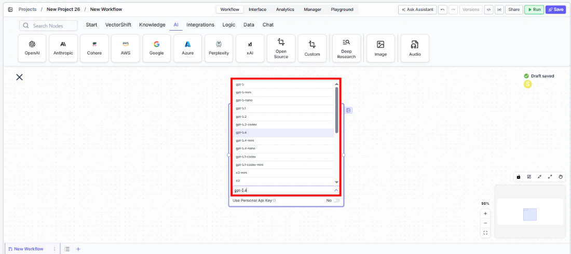Screen dimensions: 571x254
Task: Add a Perplexity node
Action: 219,48
